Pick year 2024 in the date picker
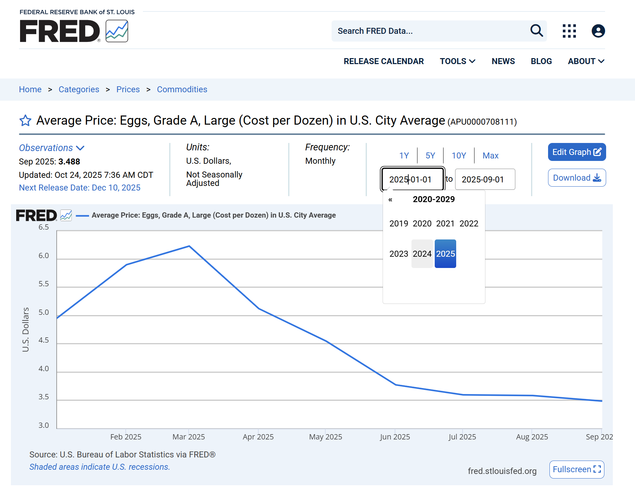The image size is (635, 487). click(422, 254)
